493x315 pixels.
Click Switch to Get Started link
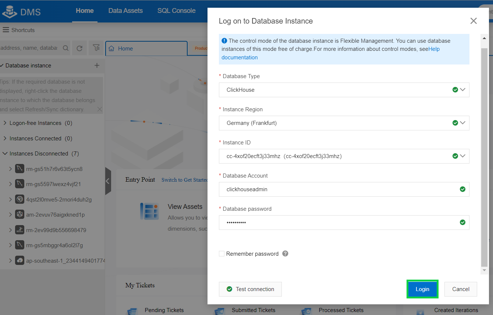pyautogui.click(x=185, y=180)
